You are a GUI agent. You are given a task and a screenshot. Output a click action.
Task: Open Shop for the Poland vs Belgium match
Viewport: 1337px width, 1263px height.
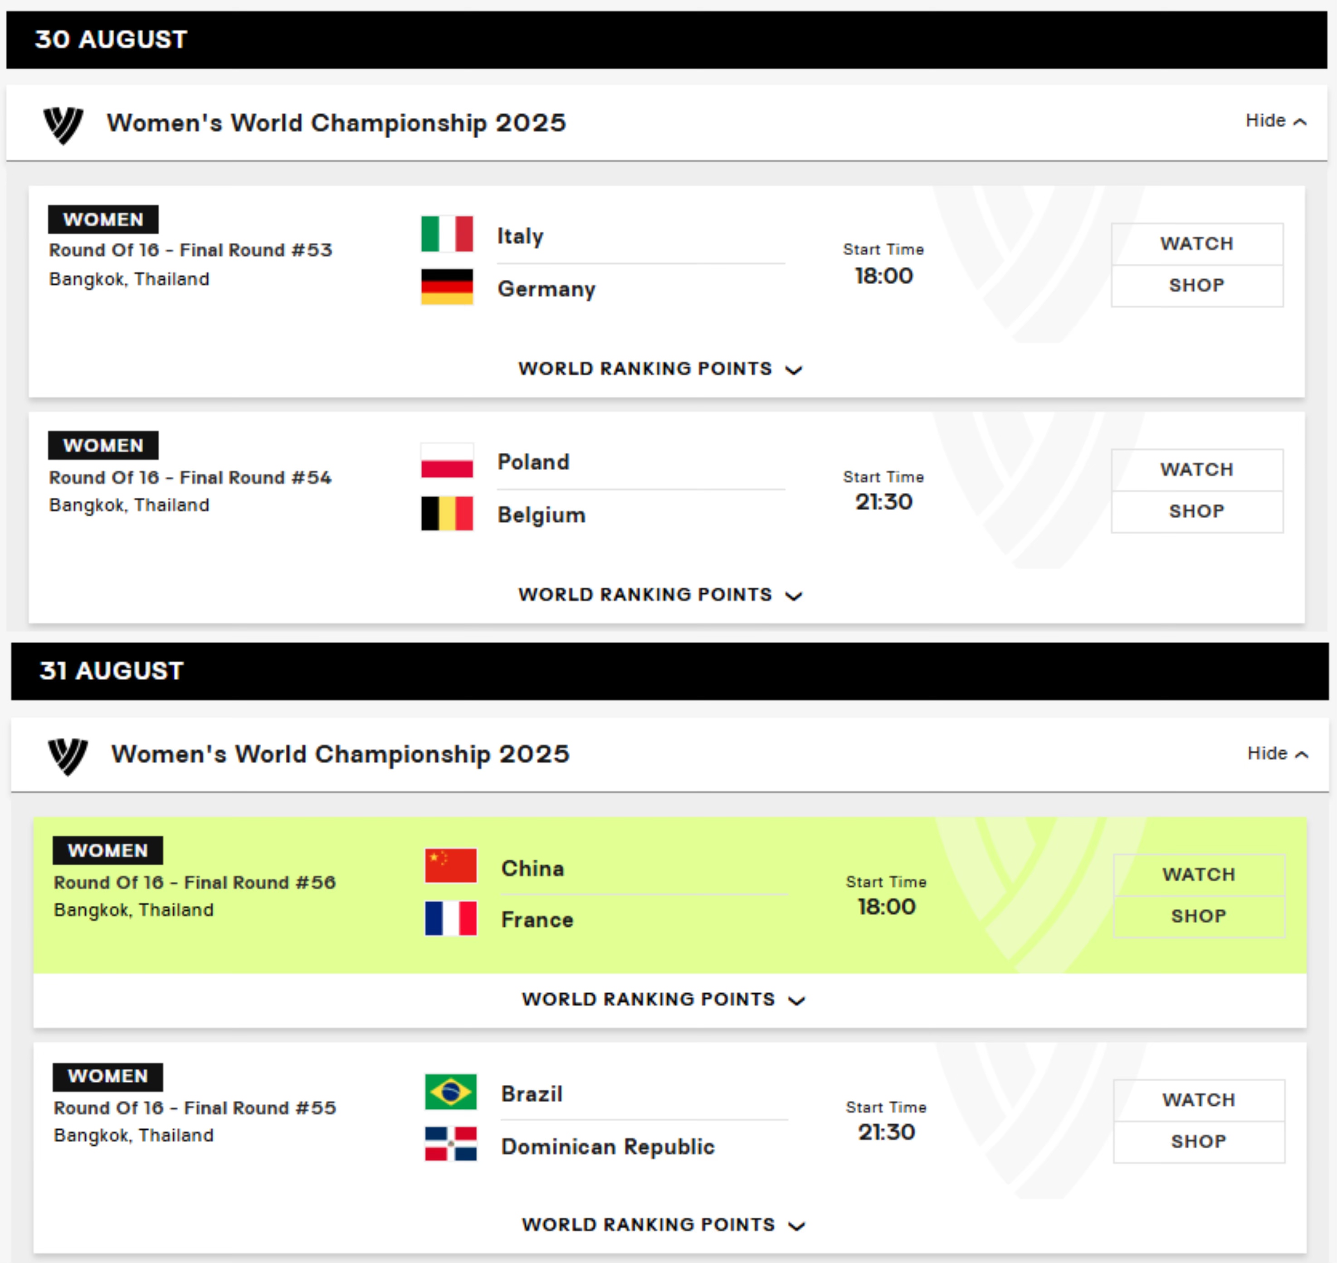point(1196,512)
